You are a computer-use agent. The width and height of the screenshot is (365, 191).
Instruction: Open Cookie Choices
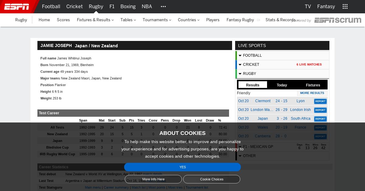(x=212, y=179)
